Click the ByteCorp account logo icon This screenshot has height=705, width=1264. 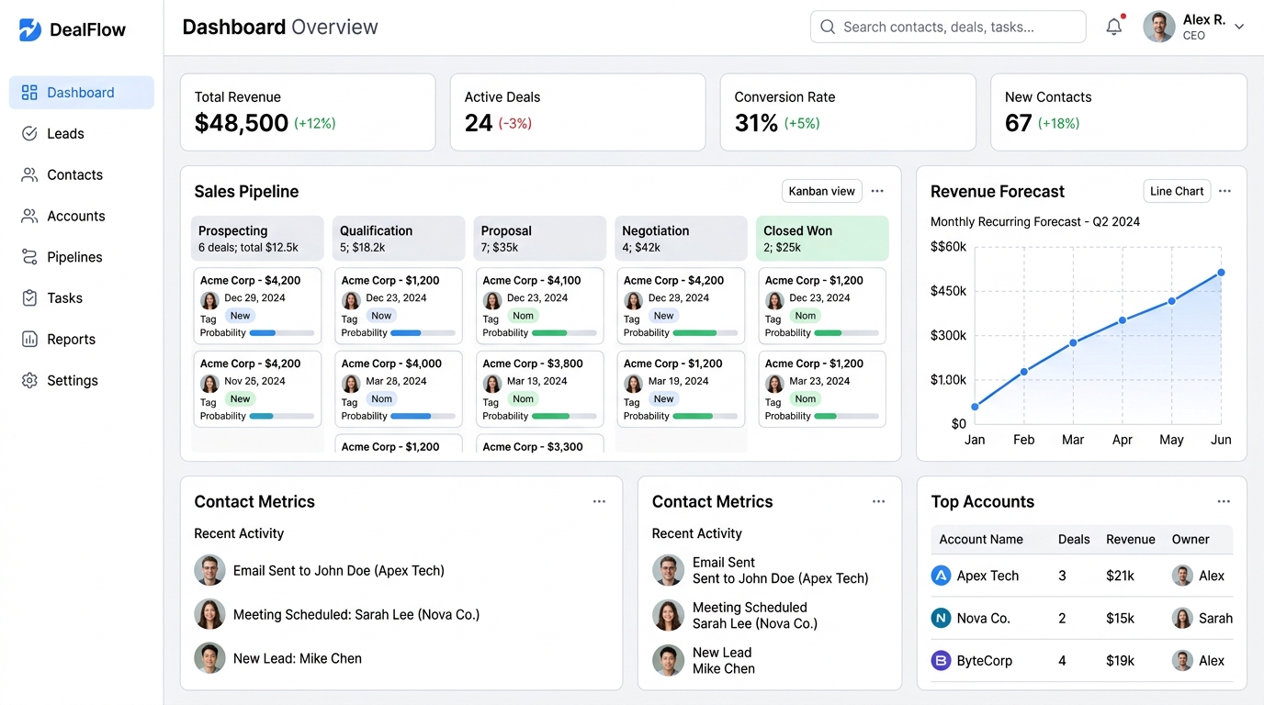click(x=941, y=660)
